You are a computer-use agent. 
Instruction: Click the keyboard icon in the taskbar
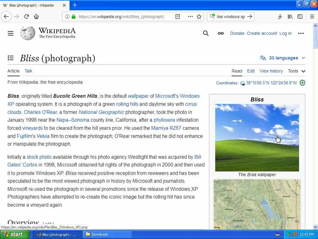click(x=278, y=235)
